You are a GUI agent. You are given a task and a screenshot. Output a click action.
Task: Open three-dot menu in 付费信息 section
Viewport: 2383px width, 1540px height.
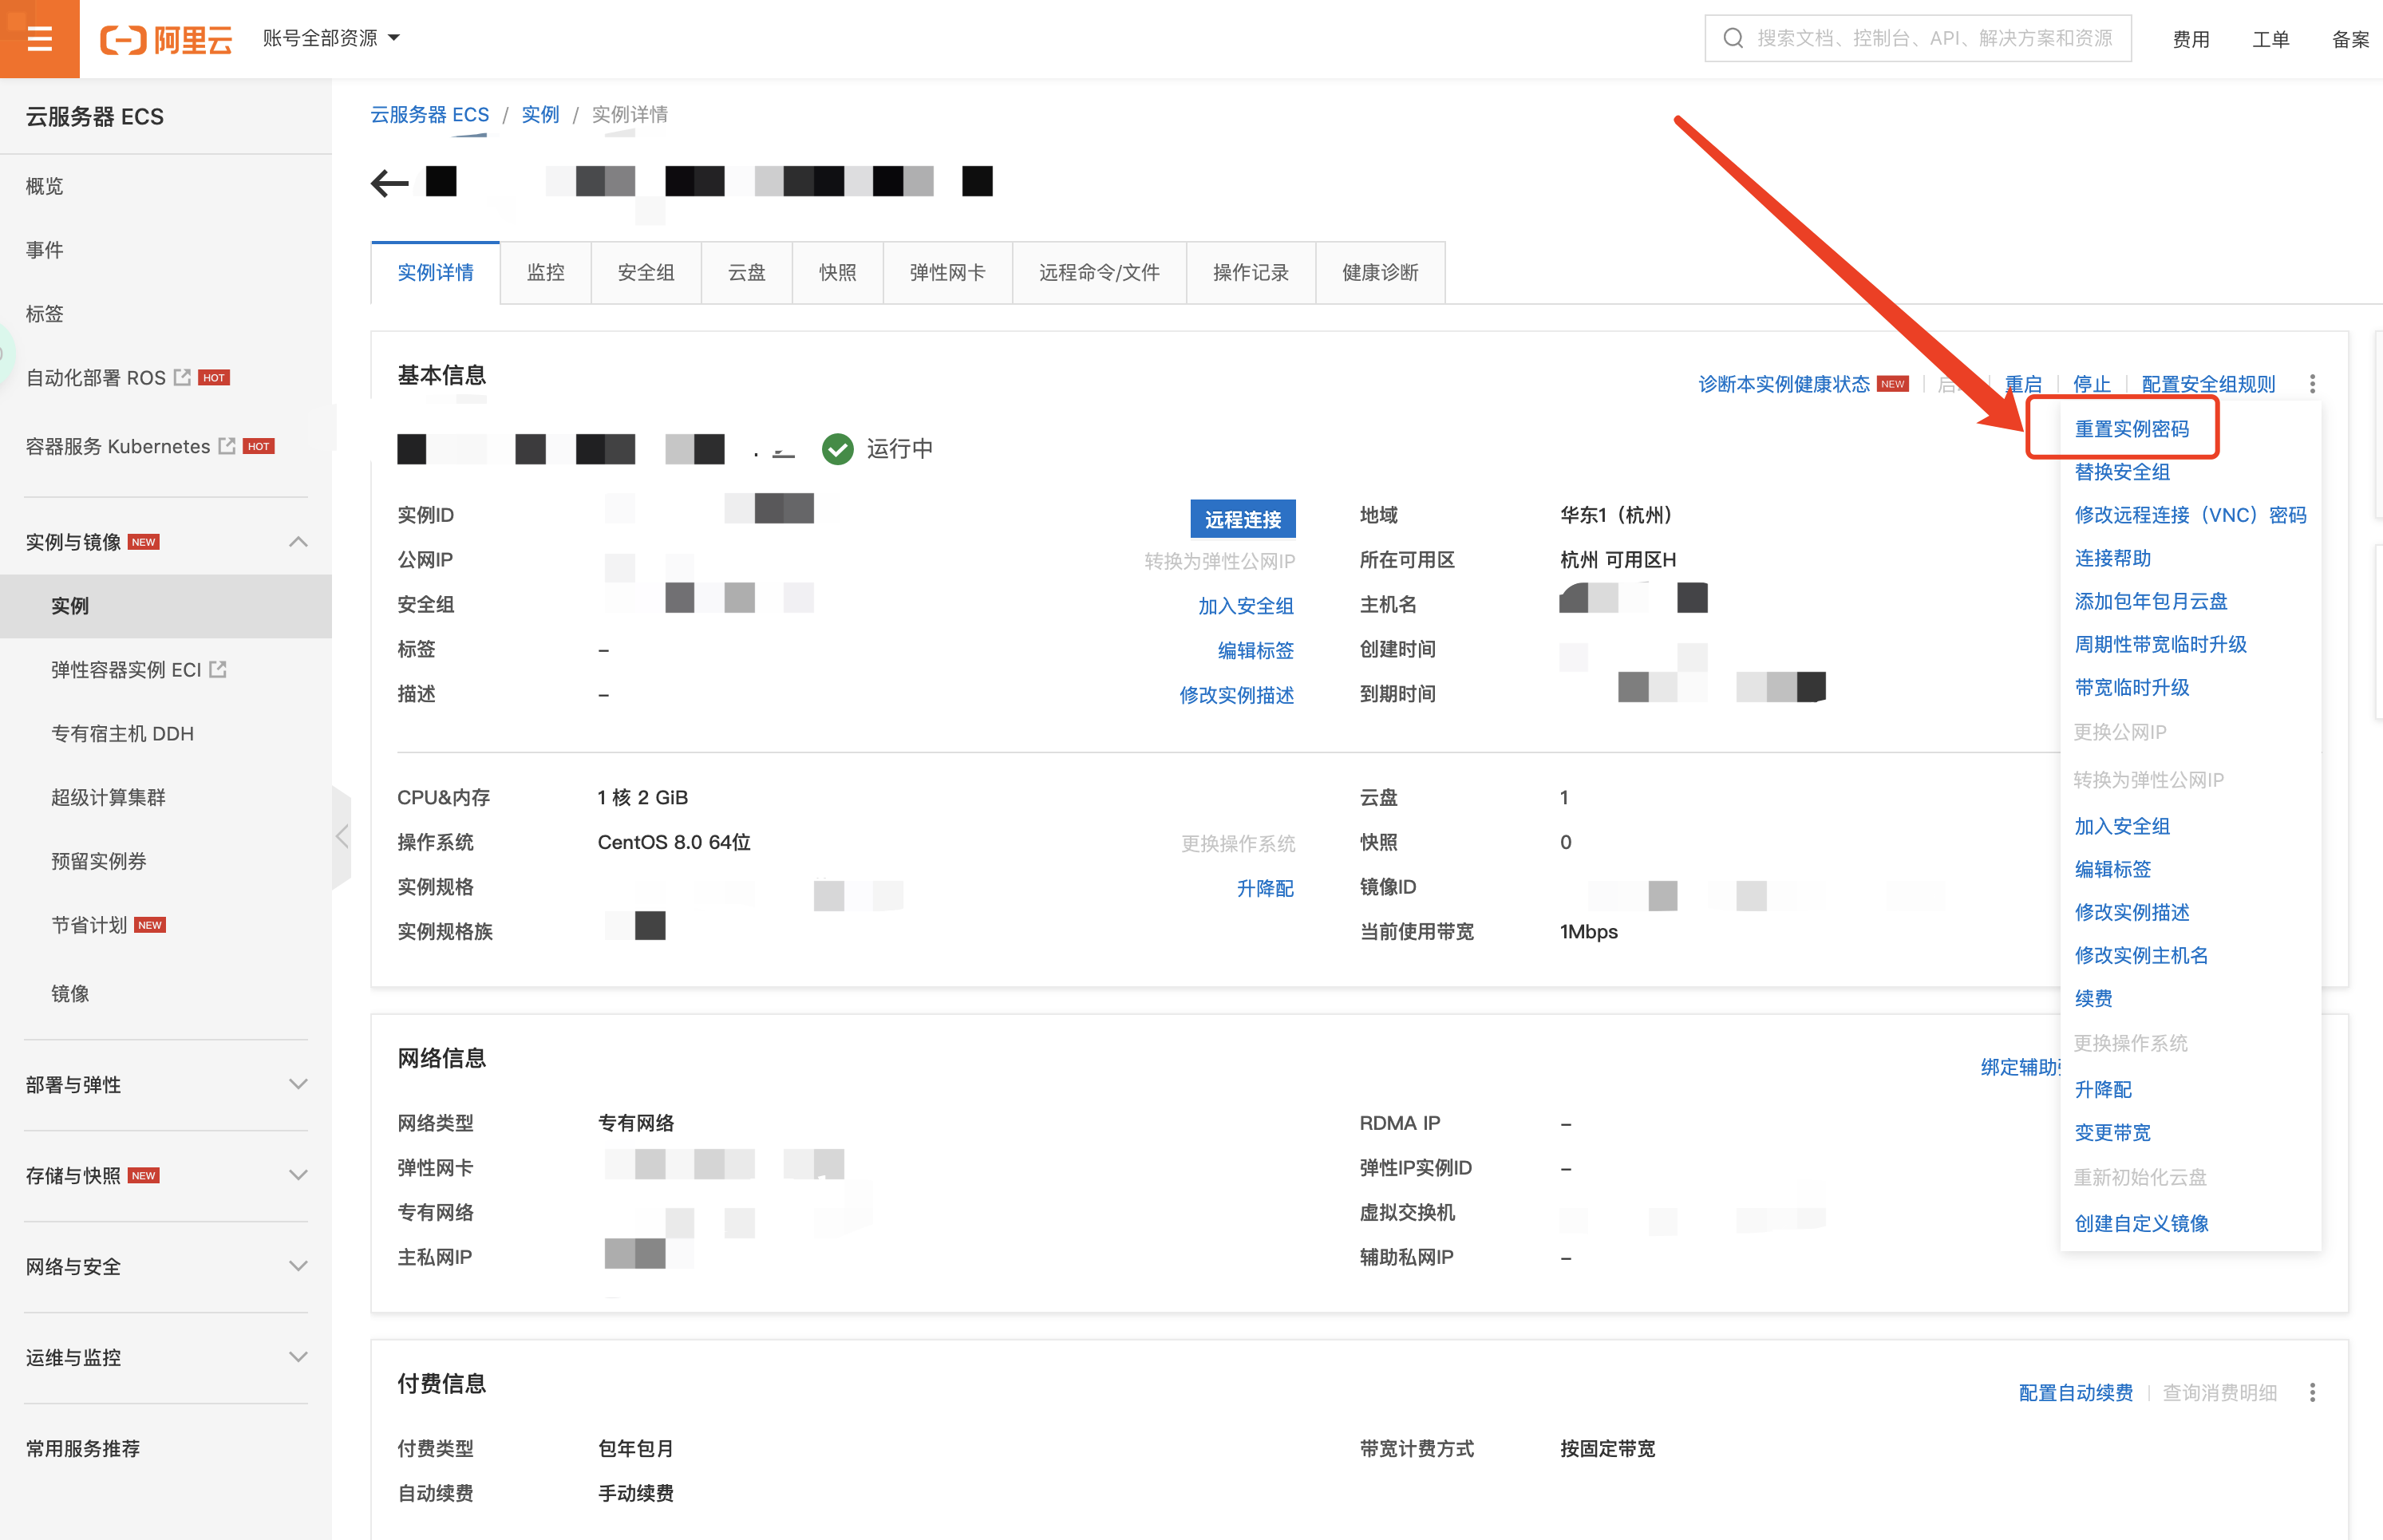(x=2312, y=1392)
